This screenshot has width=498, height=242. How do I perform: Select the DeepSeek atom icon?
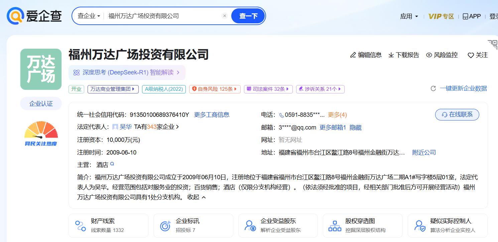coord(77,72)
